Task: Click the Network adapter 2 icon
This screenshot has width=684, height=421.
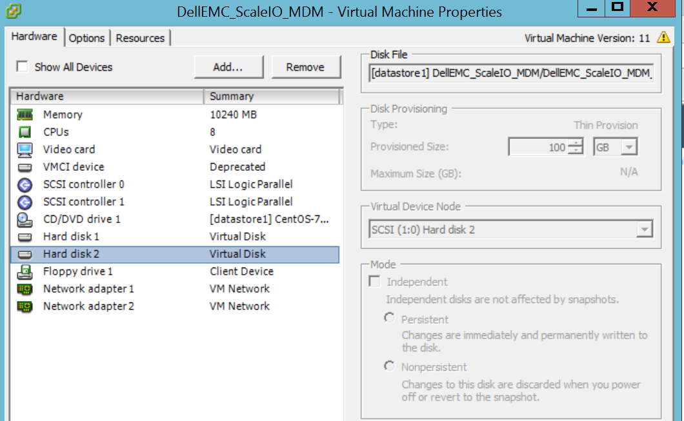Action: 25,306
